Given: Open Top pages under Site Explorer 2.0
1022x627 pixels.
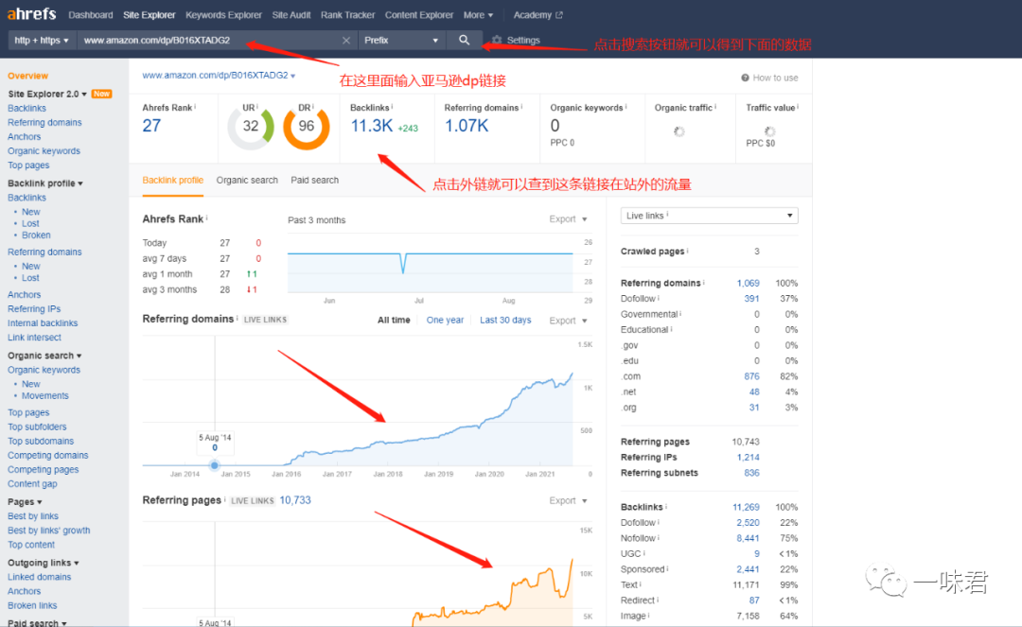Looking at the screenshot, I should pos(28,165).
